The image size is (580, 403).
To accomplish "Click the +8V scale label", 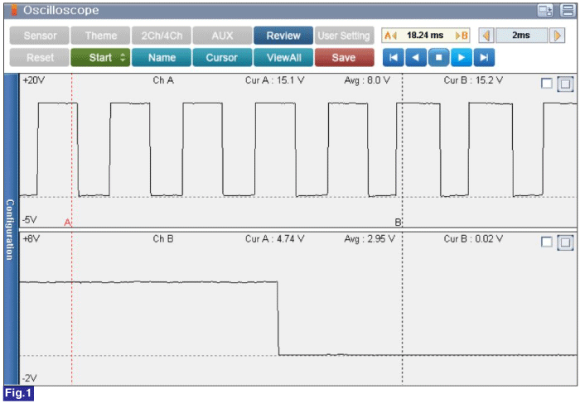I will coord(31,239).
